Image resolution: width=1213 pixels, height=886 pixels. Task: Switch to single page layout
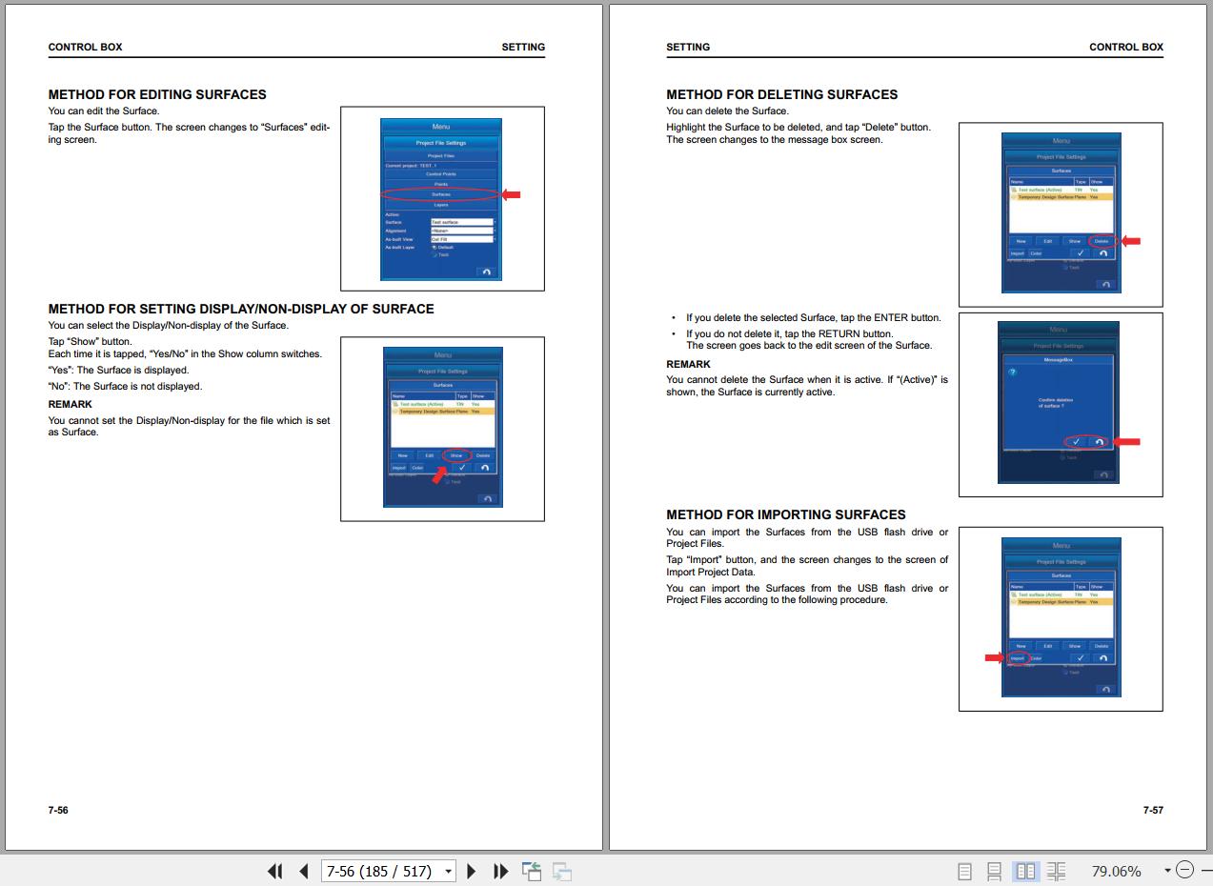pyautogui.click(x=964, y=871)
